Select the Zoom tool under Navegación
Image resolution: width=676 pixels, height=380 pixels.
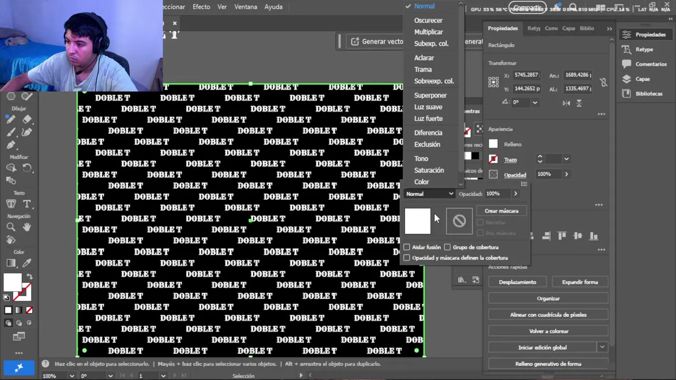point(11,227)
